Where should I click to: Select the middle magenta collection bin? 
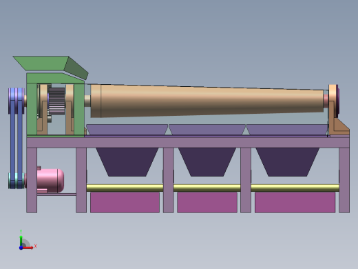(x=207, y=202)
